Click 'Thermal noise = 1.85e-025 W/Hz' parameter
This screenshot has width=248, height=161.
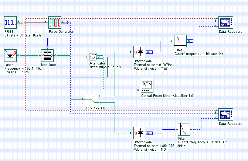(x=159, y=146)
